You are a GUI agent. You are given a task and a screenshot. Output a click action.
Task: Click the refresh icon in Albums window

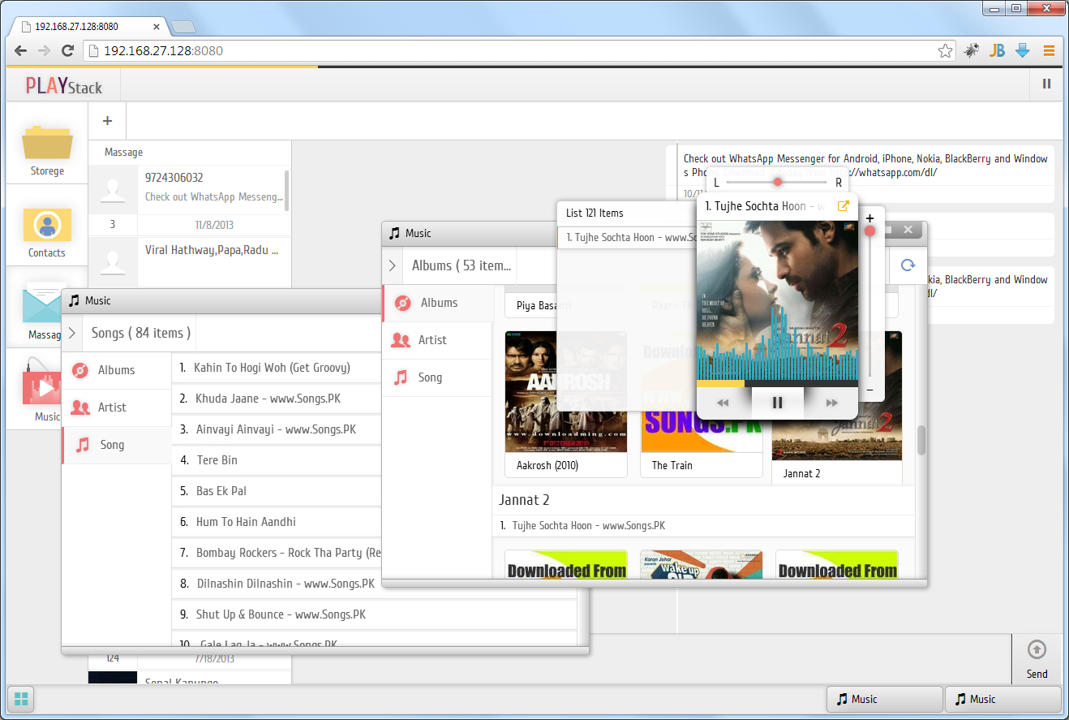(908, 265)
